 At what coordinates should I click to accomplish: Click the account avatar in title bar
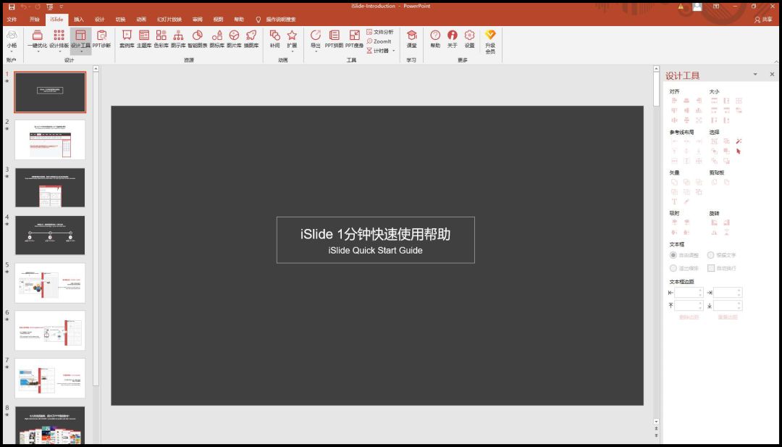(697, 7)
